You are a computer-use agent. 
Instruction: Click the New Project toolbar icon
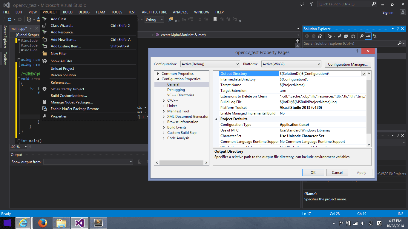pyautogui.click(x=29, y=19)
